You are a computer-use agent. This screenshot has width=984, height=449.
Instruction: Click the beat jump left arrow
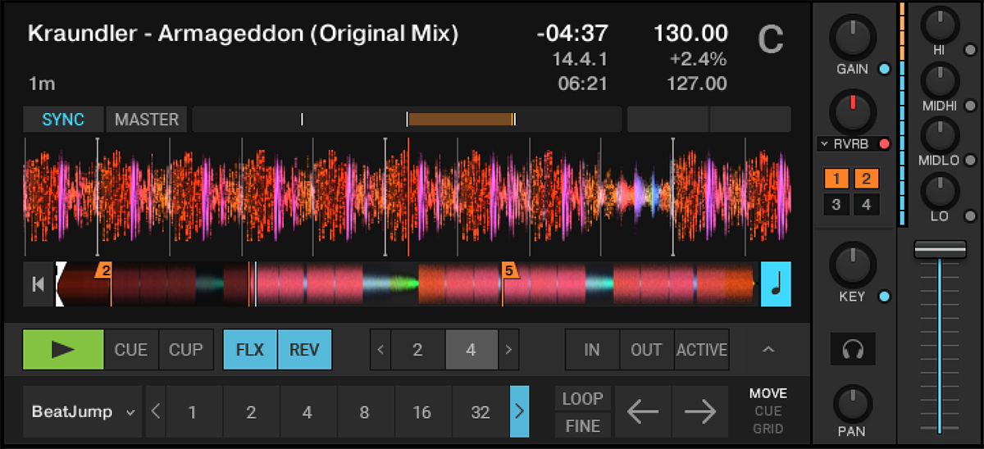pos(643,411)
